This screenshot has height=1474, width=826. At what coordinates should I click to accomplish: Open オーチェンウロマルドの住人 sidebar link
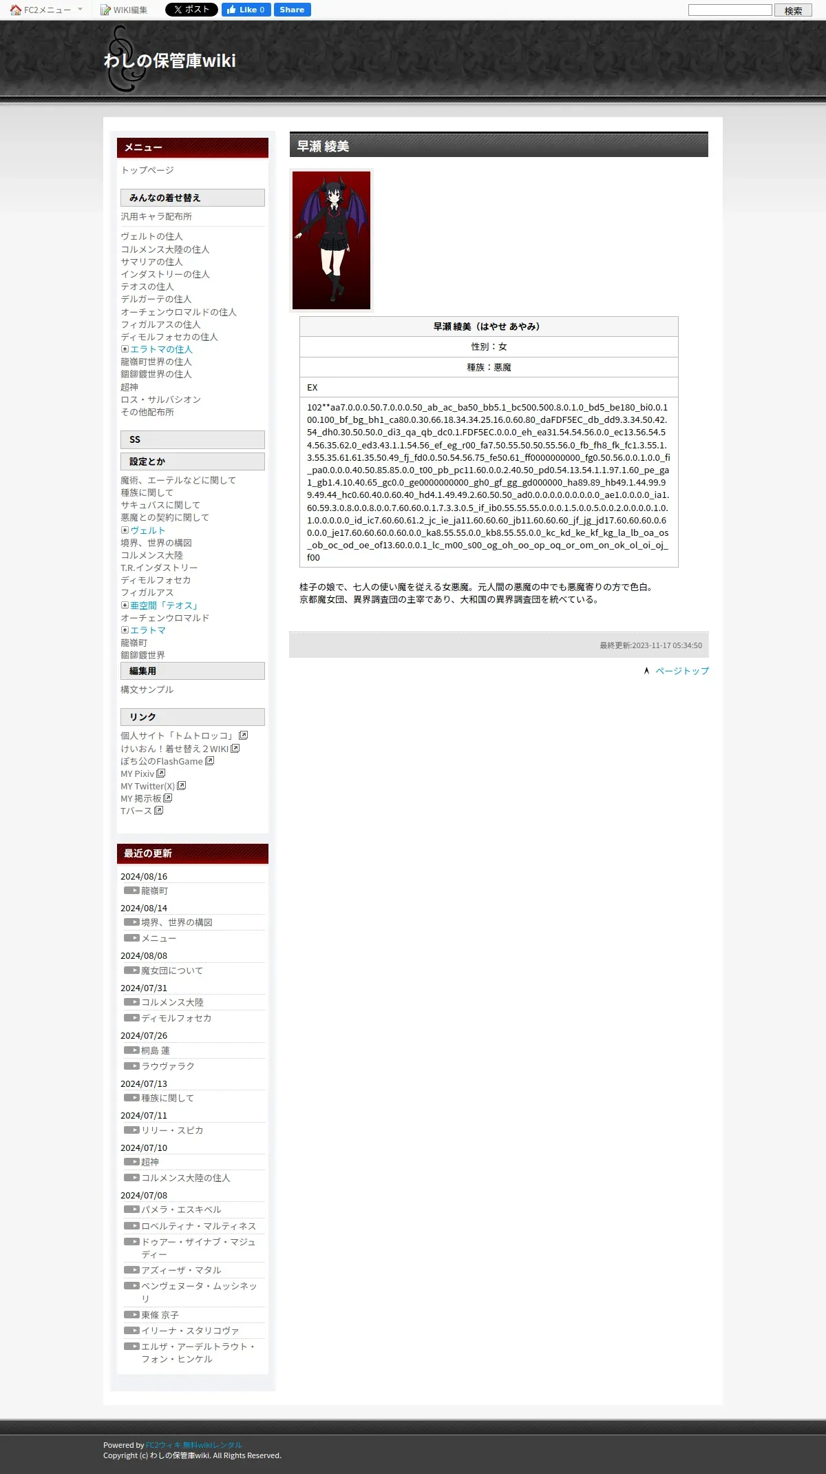pyautogui.click(x=178, y=312)
